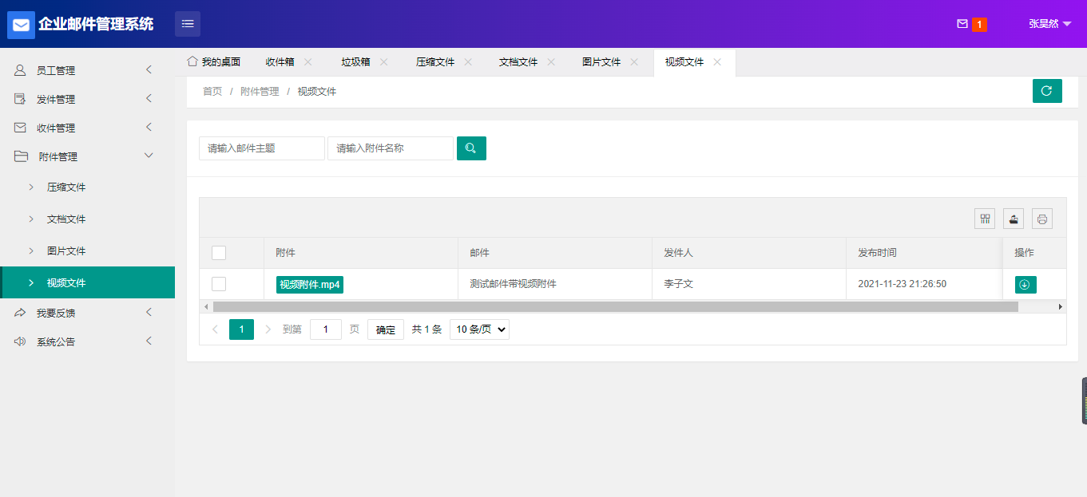The image size is (1087, 497).
Task: Switch to the 垃圾箱 tab
Action: click(355, 62)
